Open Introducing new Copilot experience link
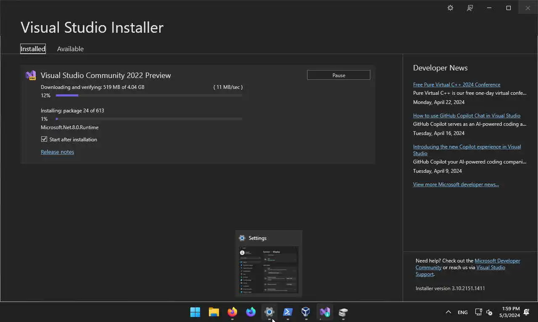538x322 pixels. 467,150
